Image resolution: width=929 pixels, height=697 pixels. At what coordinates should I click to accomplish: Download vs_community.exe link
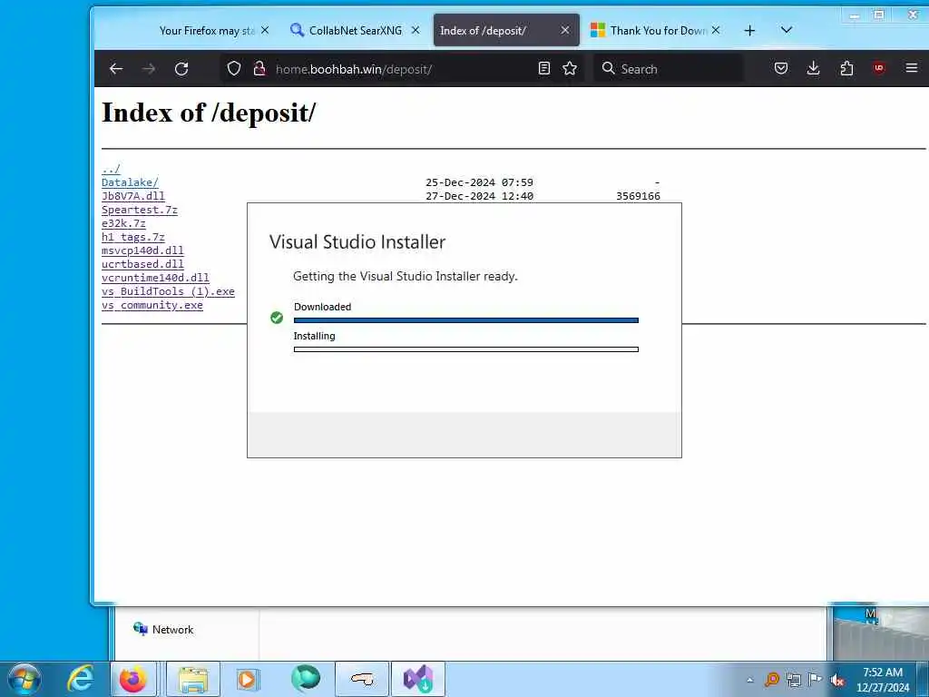coord(152,305)
